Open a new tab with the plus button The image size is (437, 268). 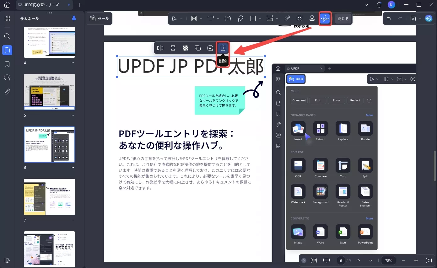79,5
